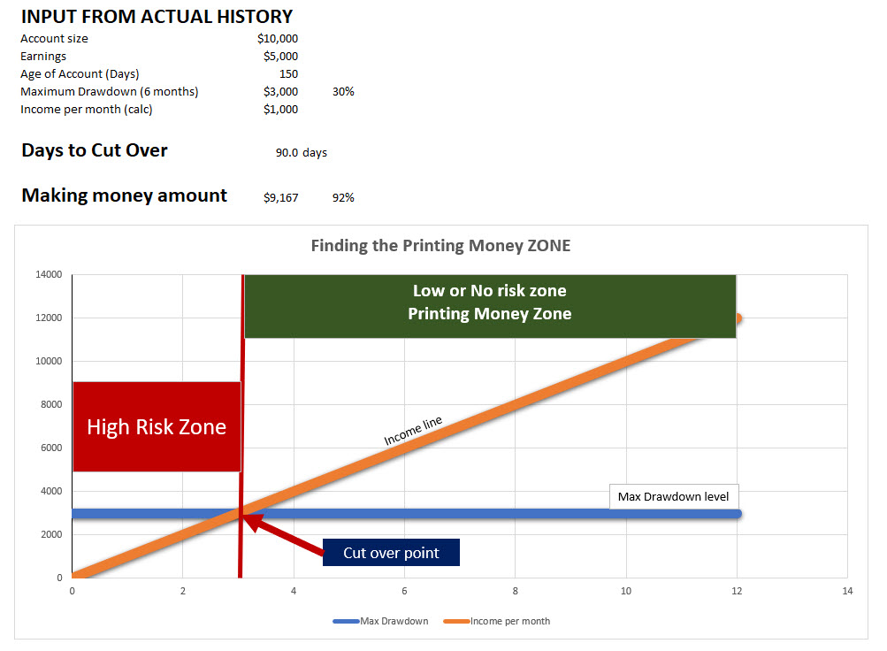This screenshot has height=651, width=887.
Task: Click the Days to Cut Over heading
Action: (x=95, y=150)
